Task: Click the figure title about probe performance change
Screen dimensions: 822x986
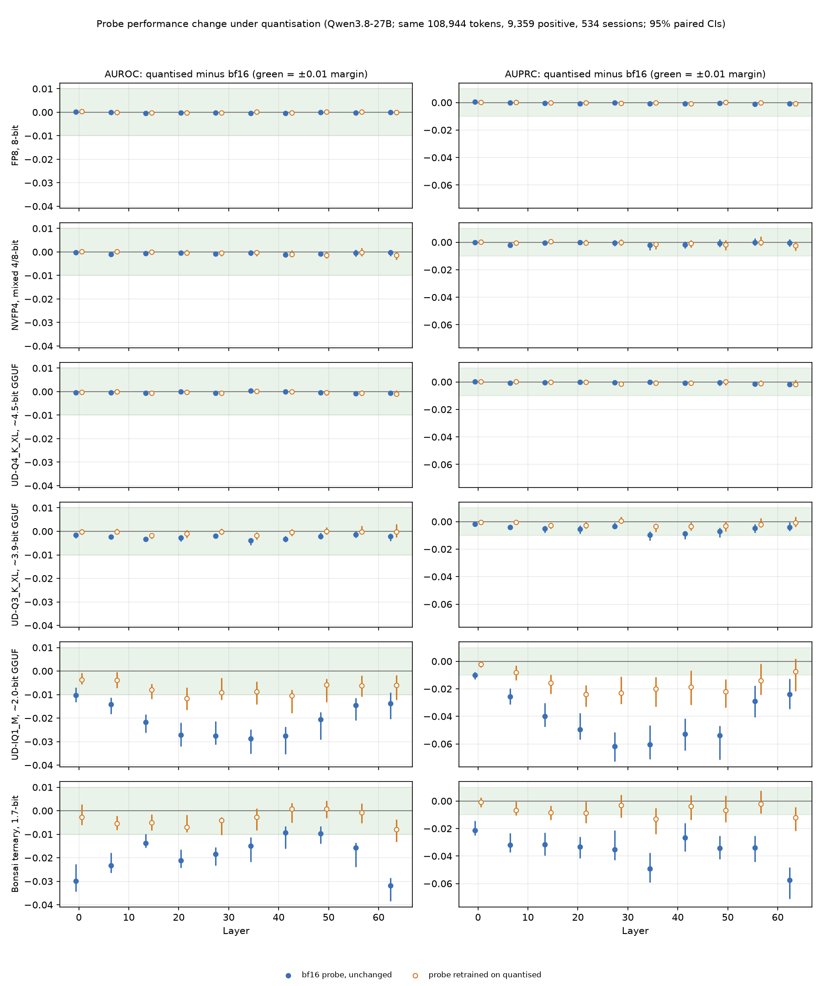Action: coord(411,23)
